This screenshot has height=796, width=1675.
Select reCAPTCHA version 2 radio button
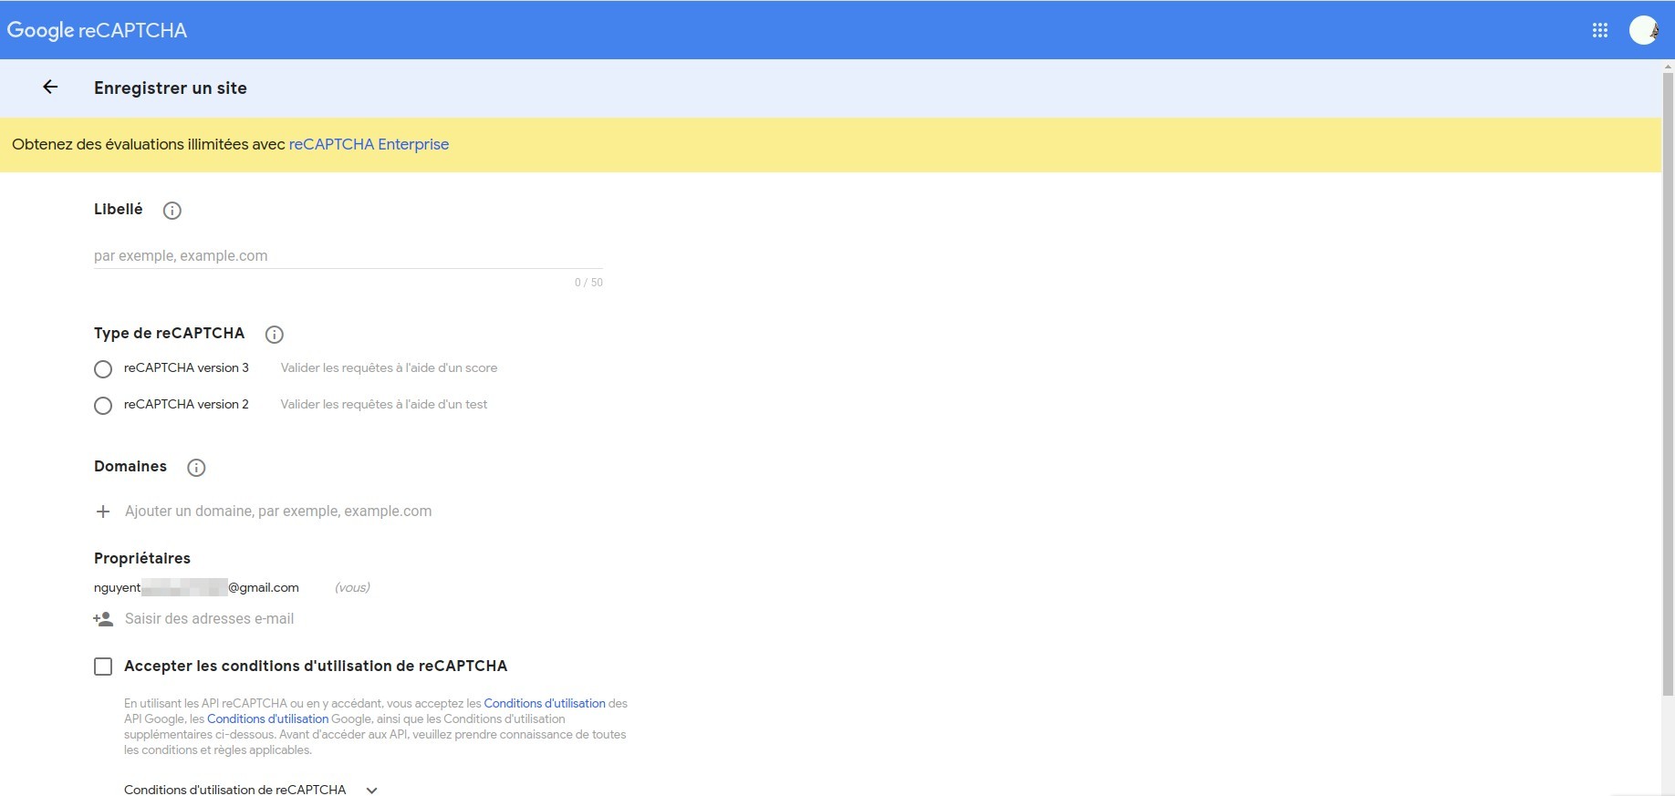[x=103, y=406]
